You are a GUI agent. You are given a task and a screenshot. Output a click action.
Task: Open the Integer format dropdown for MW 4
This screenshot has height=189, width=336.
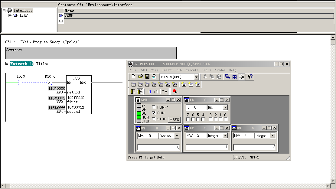(x=272, y=136)
